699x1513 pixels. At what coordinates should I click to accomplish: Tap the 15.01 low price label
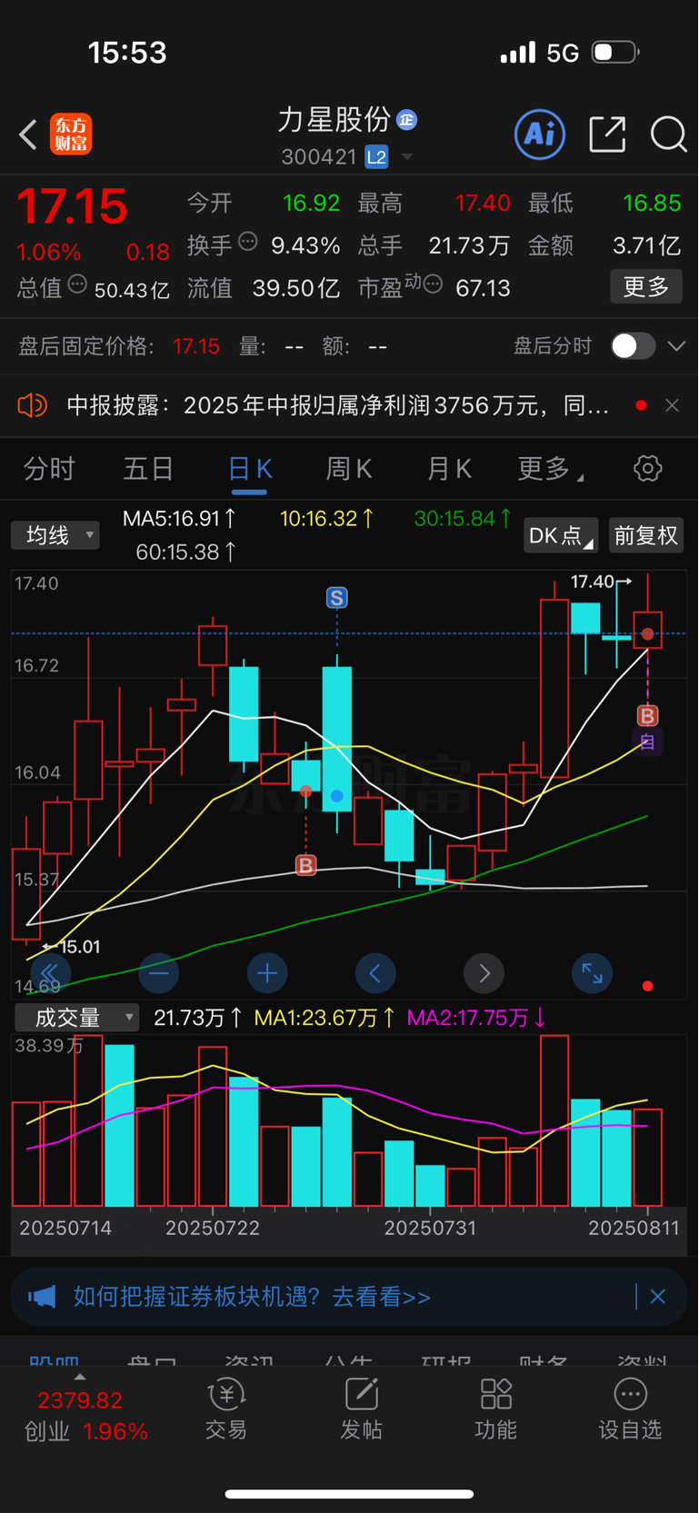click(x=79, y=947)
